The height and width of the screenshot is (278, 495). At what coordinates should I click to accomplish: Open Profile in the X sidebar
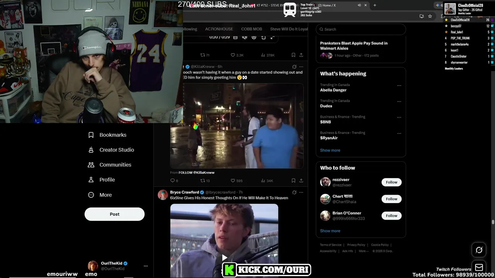click(102, 180)
